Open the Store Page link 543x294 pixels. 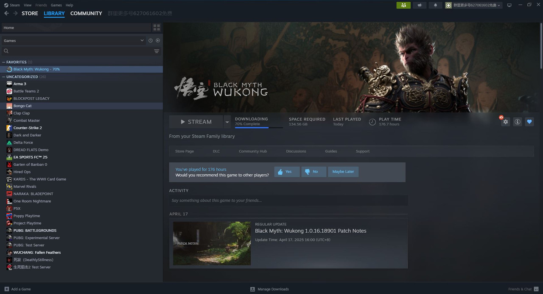185,151
